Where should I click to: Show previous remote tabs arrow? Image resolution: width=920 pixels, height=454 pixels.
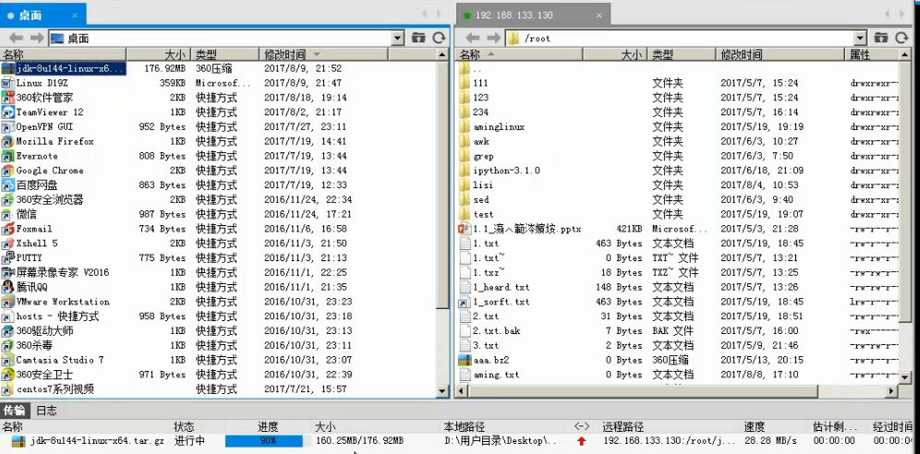click(x=886, y=14)
